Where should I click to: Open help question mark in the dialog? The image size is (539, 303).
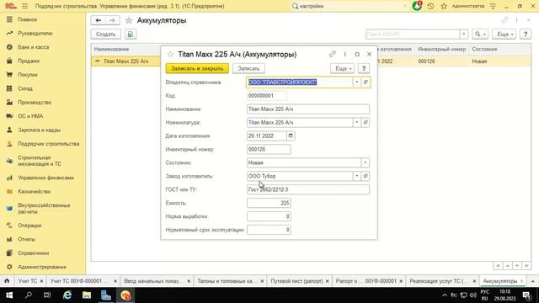coord(364,68)
